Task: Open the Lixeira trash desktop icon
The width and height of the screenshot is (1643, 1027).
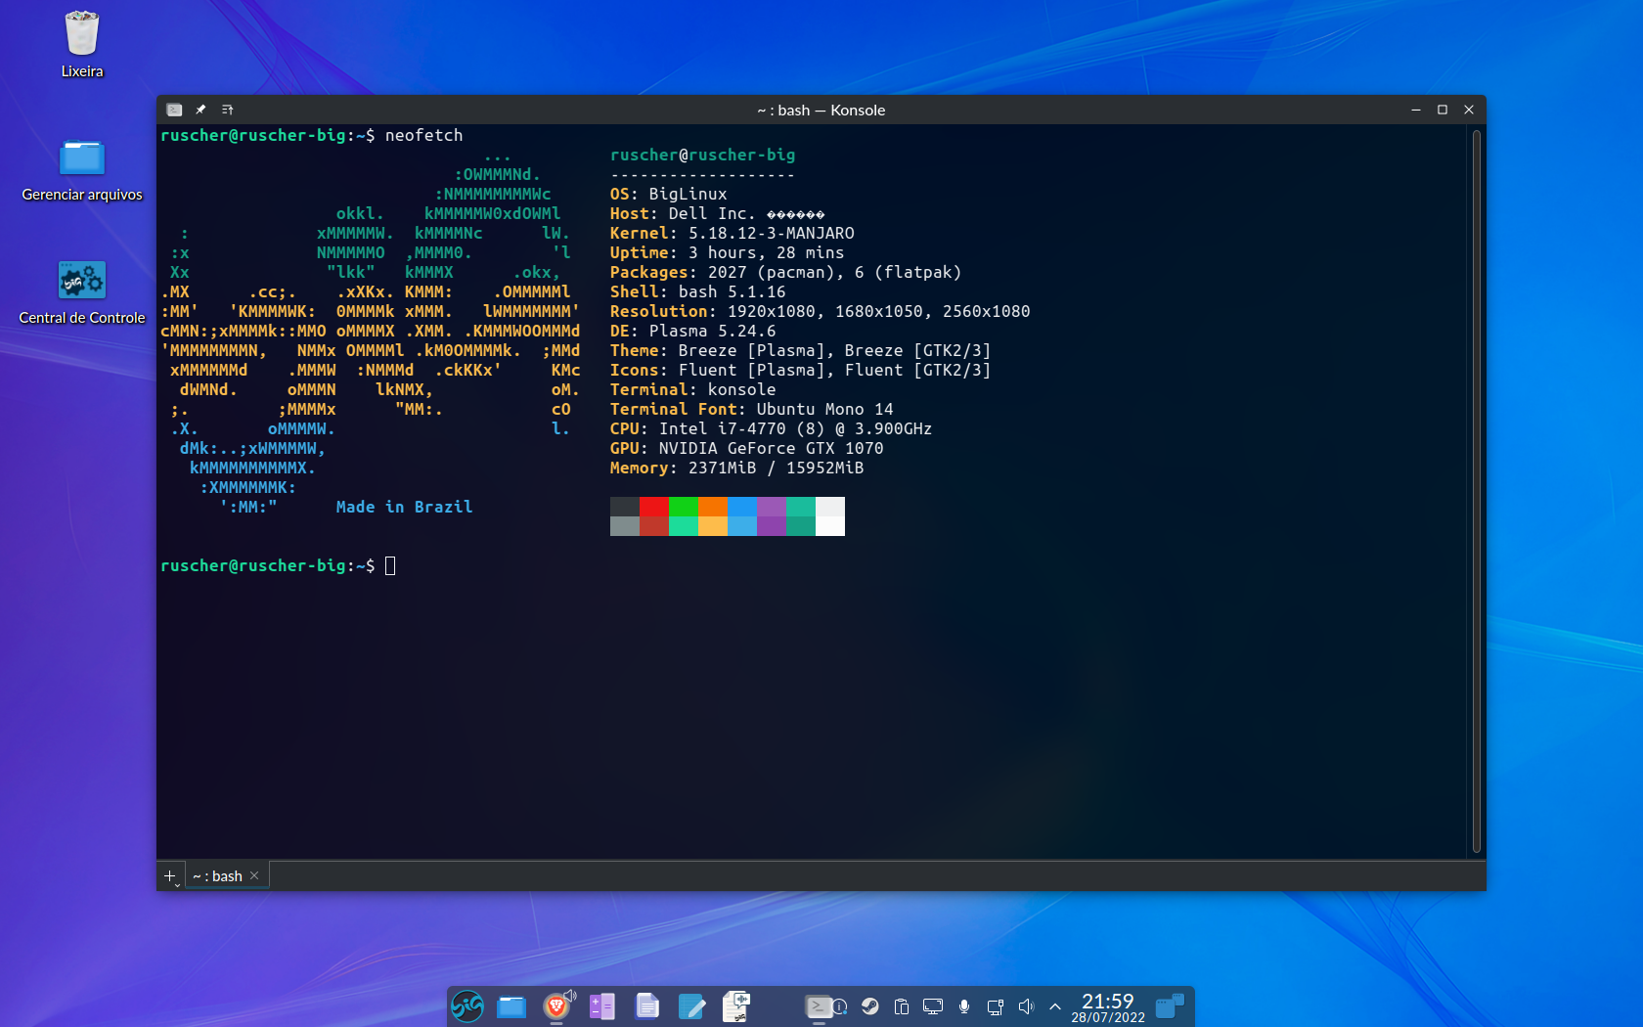Action: click(82, 44)
